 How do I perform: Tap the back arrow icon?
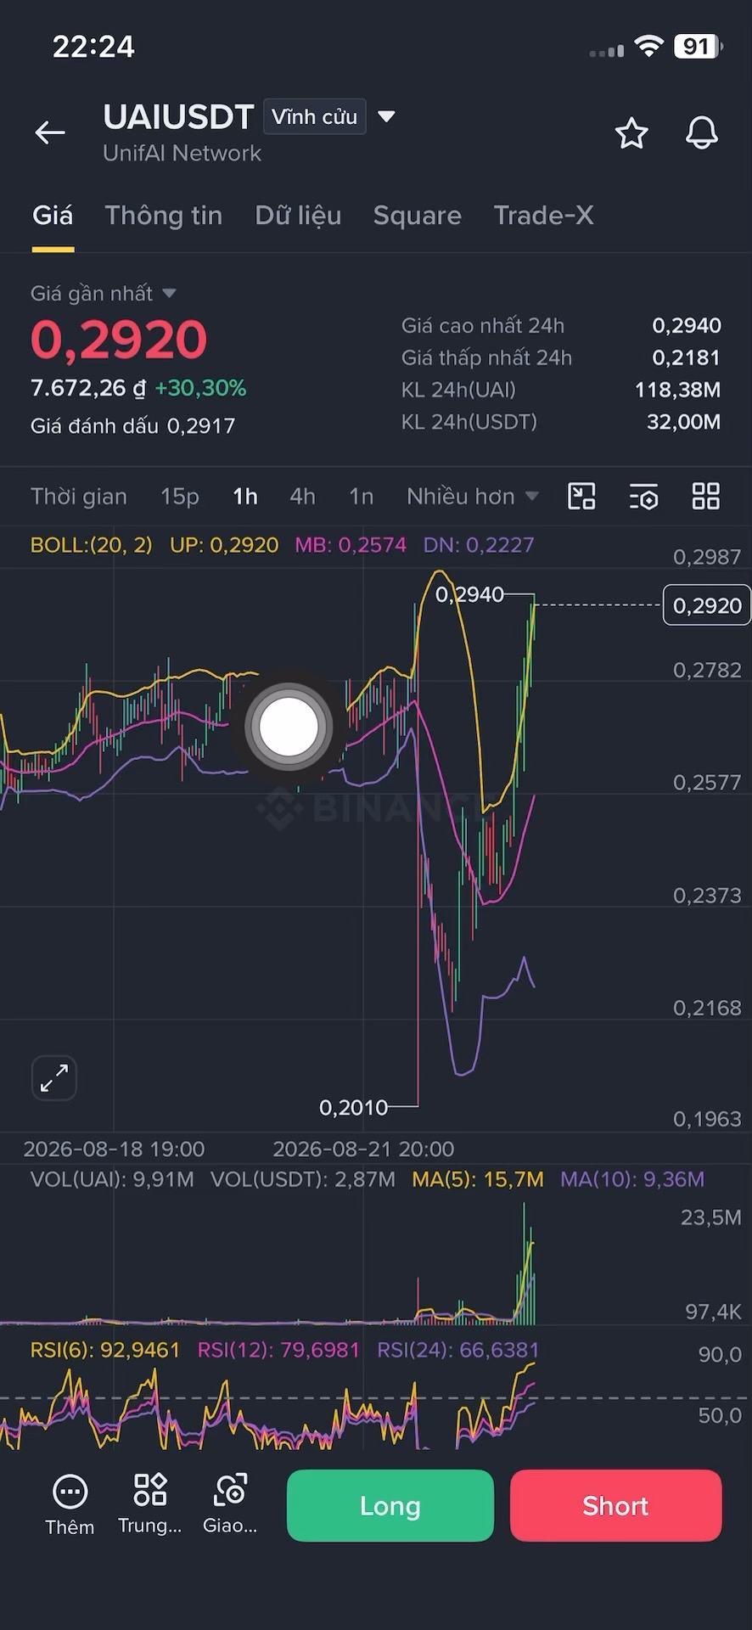pyautogui.click(x=50, y=132)
